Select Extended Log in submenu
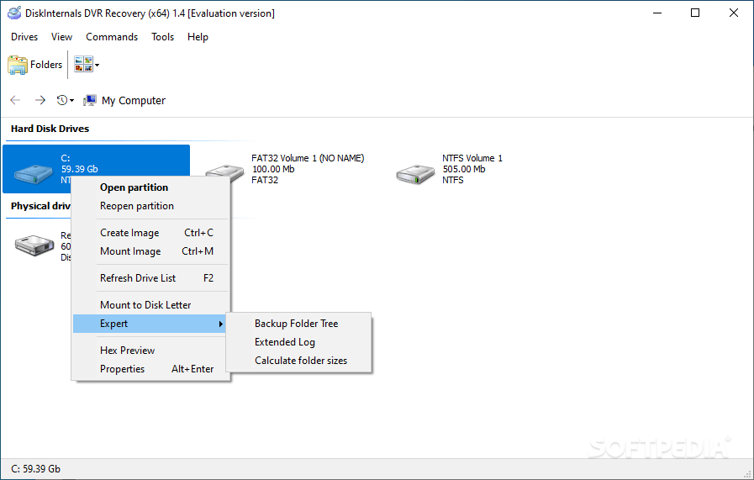The height and width of the screenshot is (480, 754). pos(298,342)
